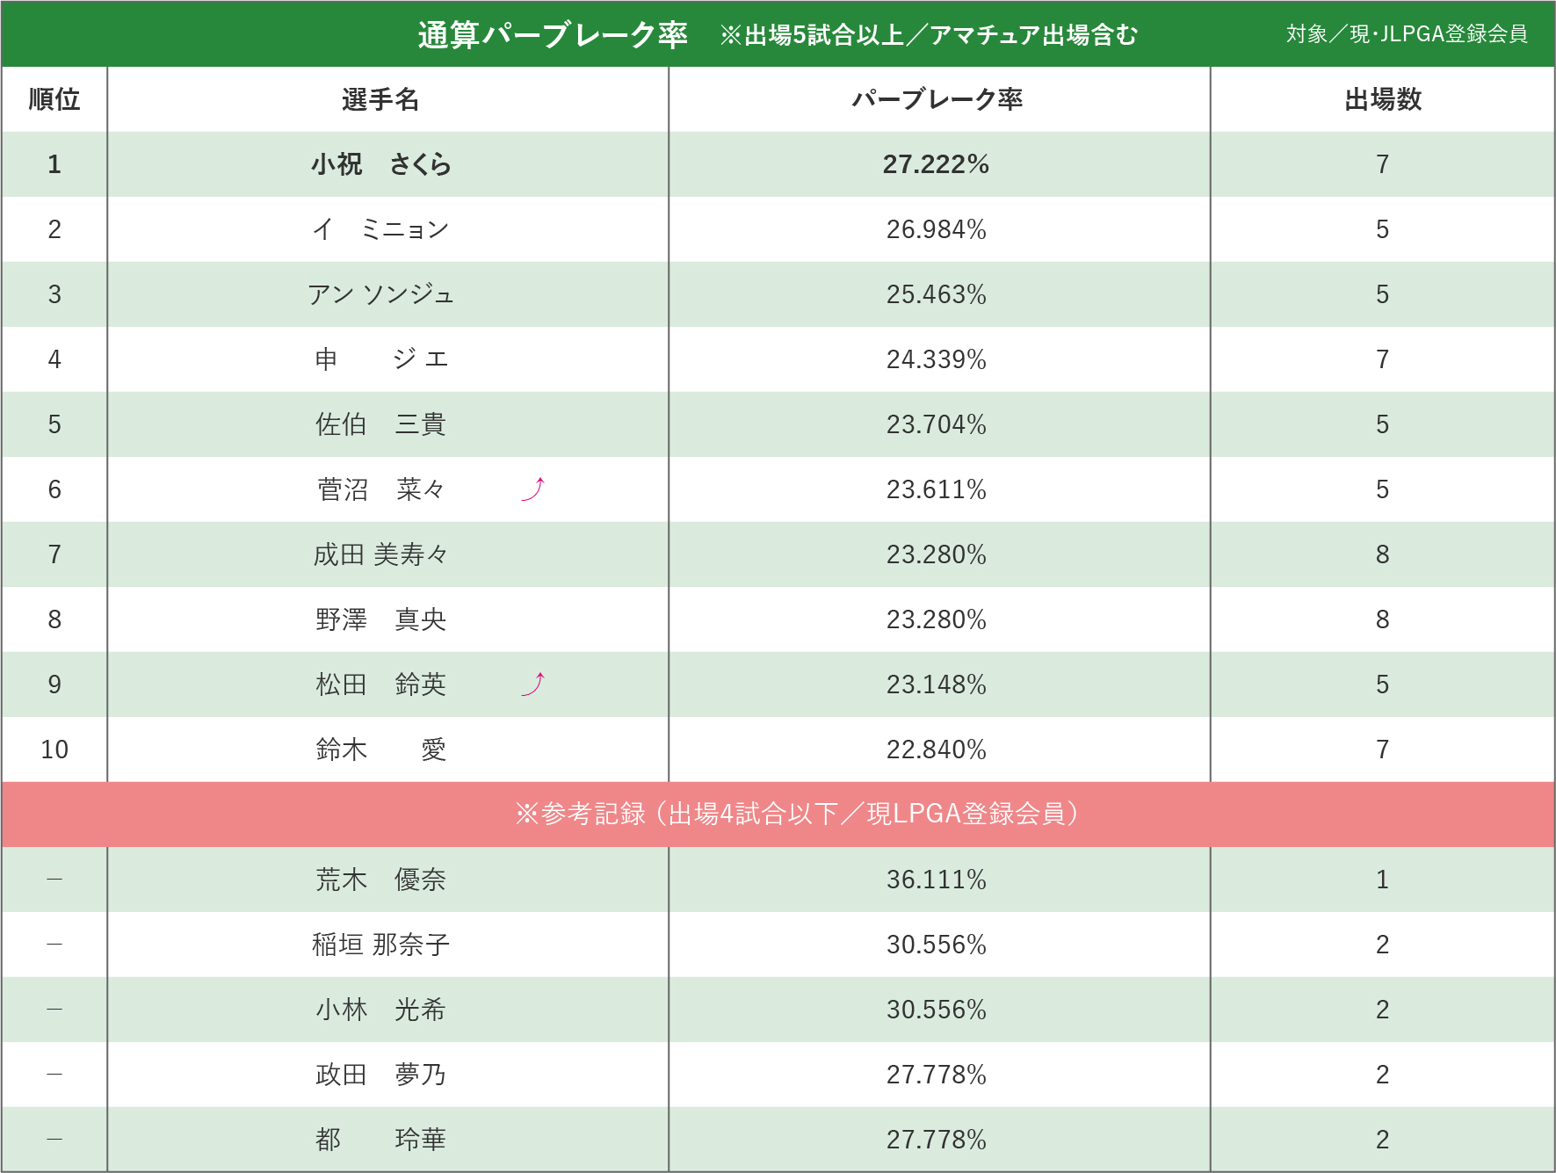Click the 27.222% par break value
This screenshot has height=1173, width=1556.
(x=936, y=164)
